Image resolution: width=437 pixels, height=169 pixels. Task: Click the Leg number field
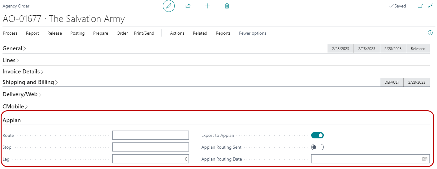tap(151, 159)
